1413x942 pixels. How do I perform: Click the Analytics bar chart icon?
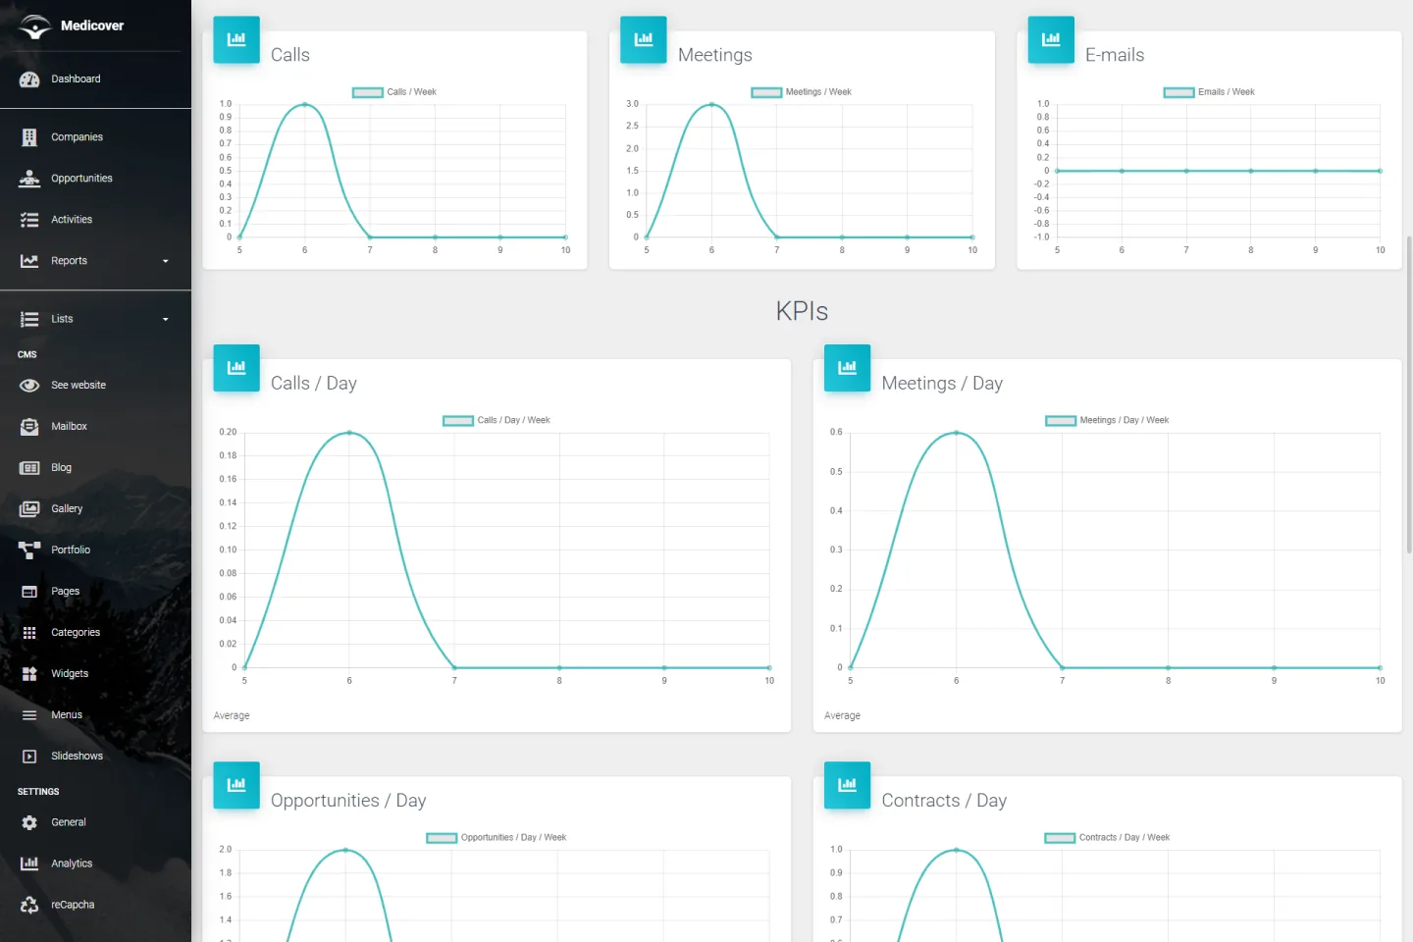click(x=29, y=864)
